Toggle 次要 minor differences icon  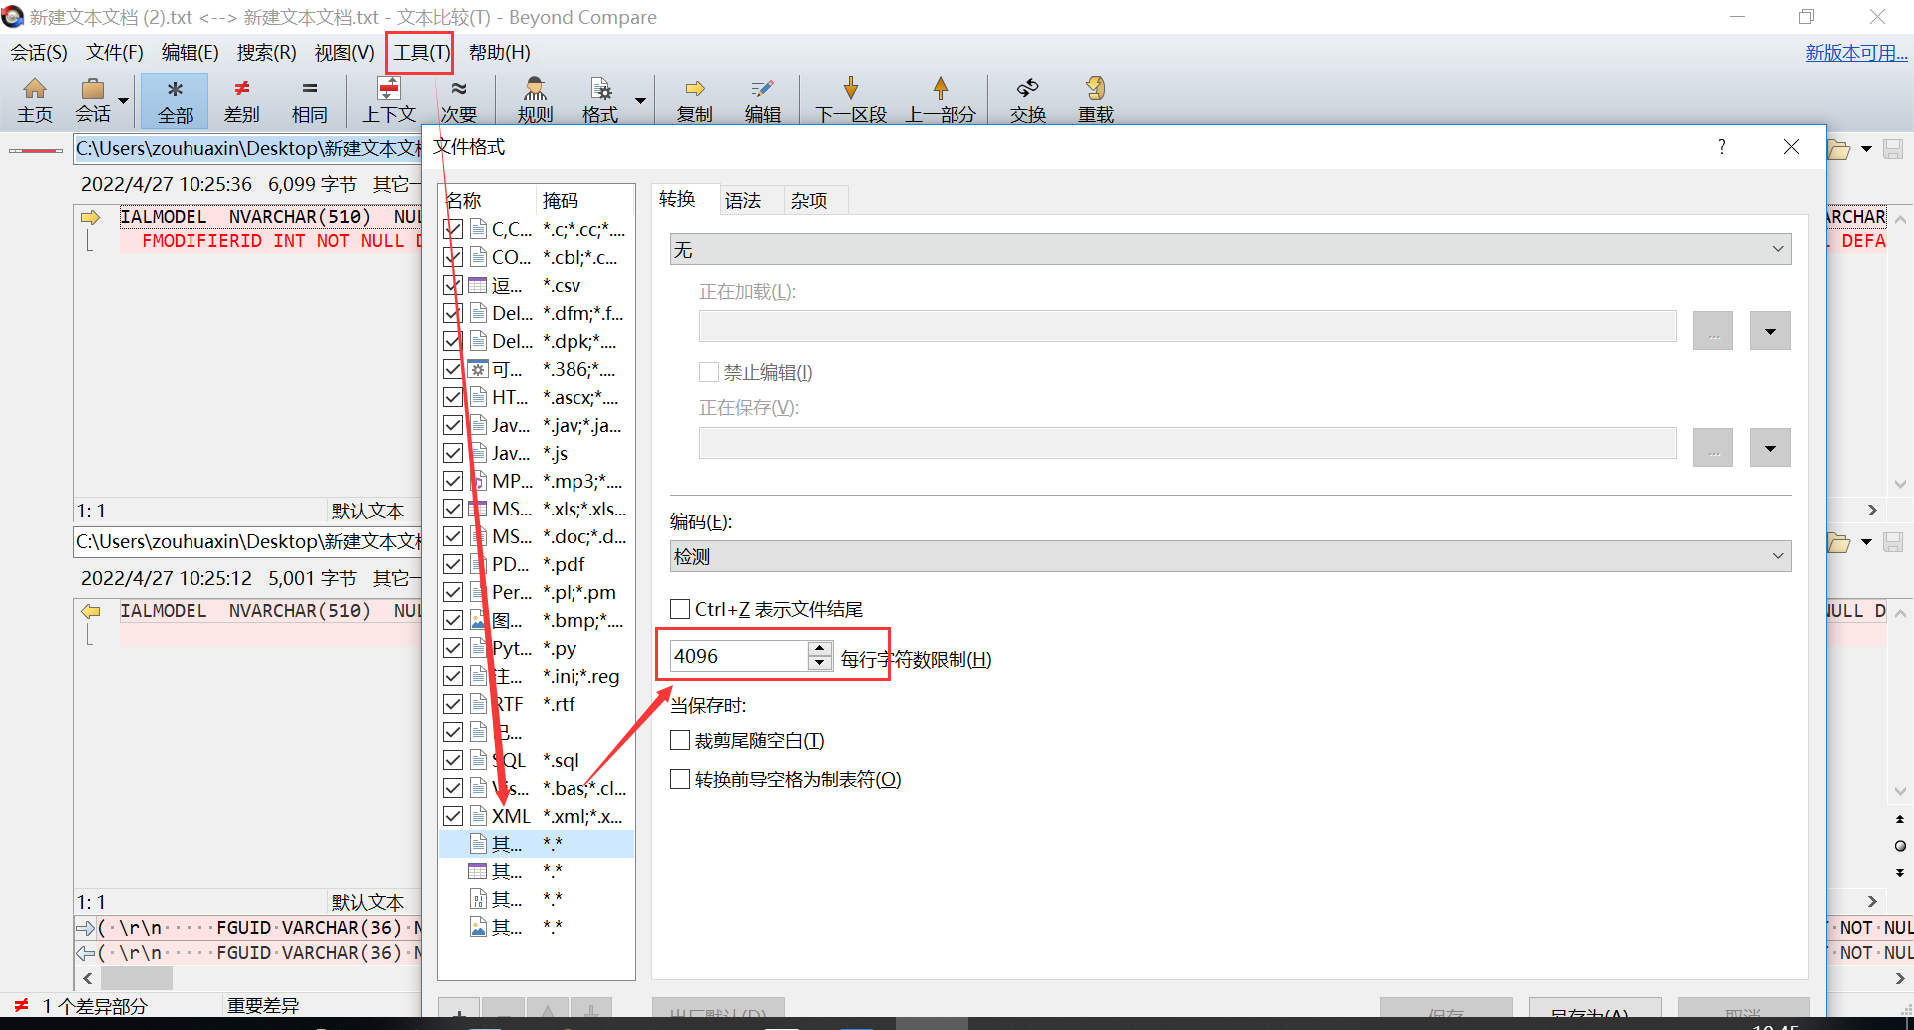point(459,101)
